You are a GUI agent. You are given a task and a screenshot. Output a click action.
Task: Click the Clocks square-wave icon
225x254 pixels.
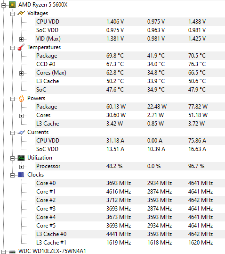[x=21, y=175]
